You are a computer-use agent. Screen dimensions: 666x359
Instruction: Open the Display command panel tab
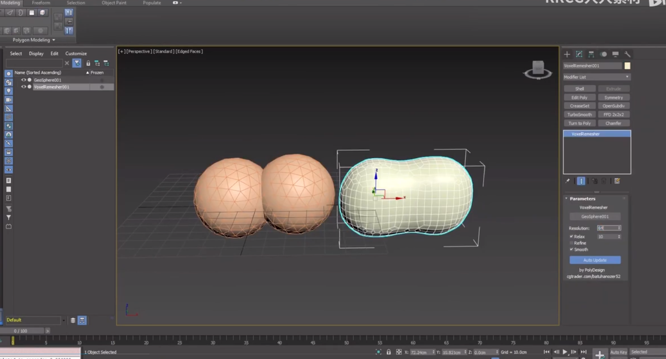tap(615, 54)
